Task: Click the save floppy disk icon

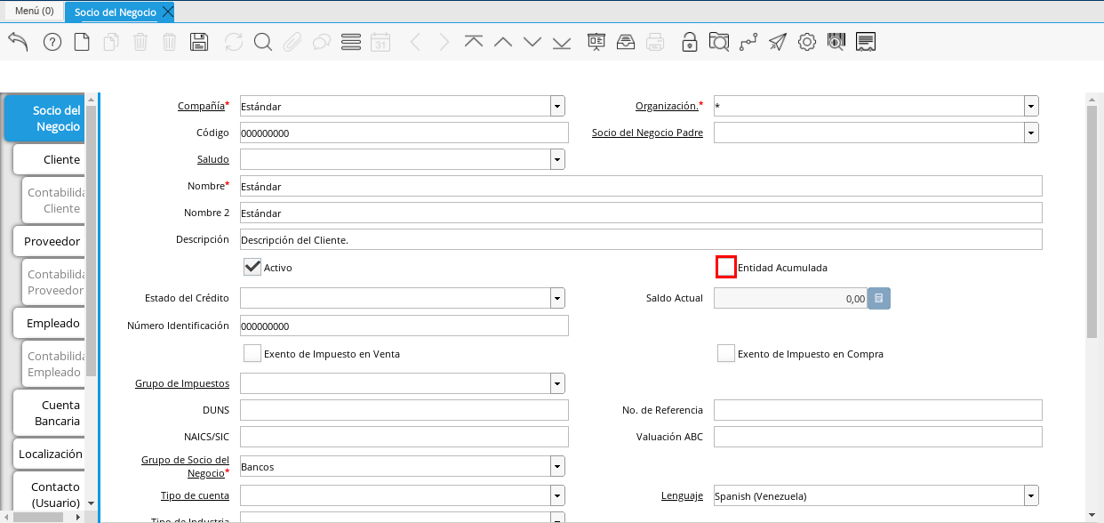Action: click(x=199, y=42)
